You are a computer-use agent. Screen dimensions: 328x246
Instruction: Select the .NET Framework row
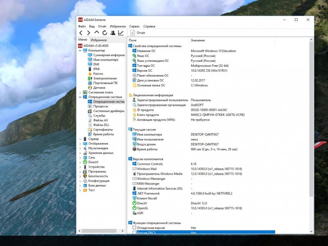coord(201,194)
